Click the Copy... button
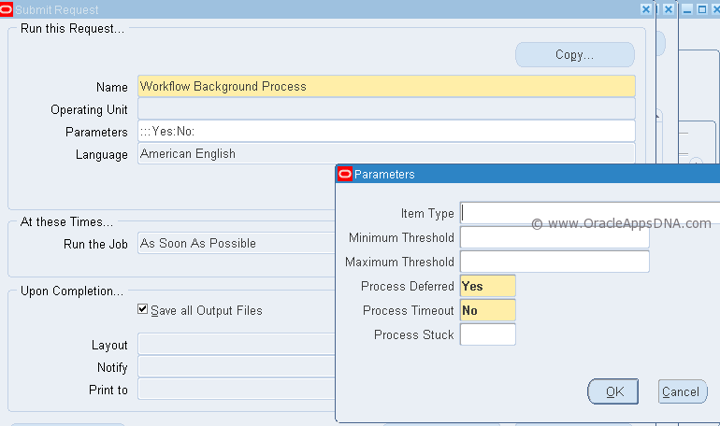 (575, 55)
